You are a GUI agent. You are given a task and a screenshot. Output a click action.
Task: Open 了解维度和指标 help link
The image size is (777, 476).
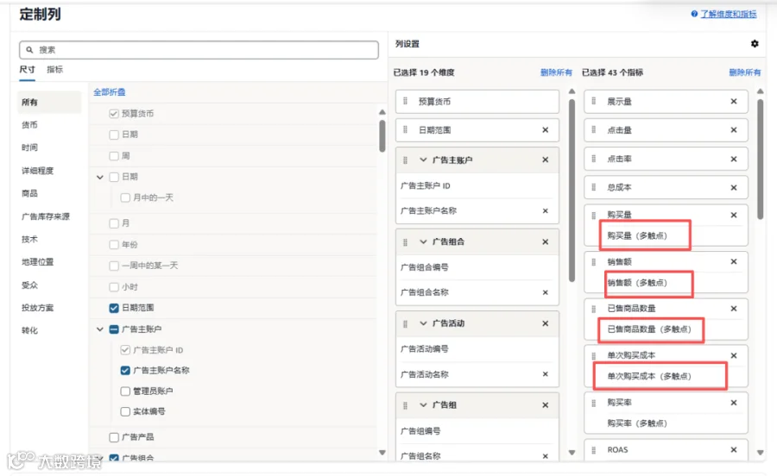(729, 14)
